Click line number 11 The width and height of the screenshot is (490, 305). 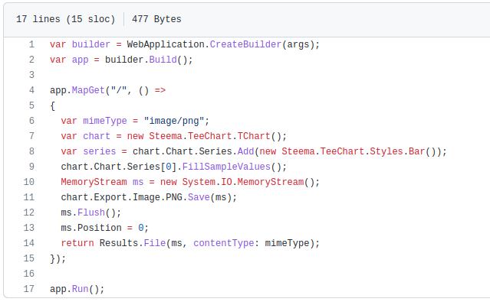click(x=28, y=197)
